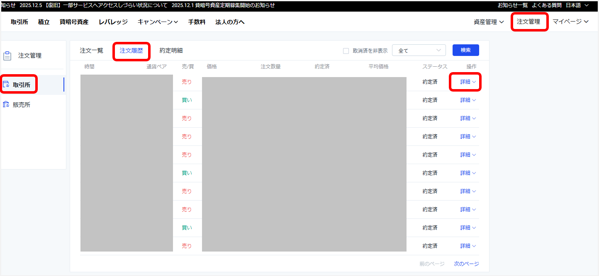Switch to the 約定明細 tab

[x=171, y=51]
